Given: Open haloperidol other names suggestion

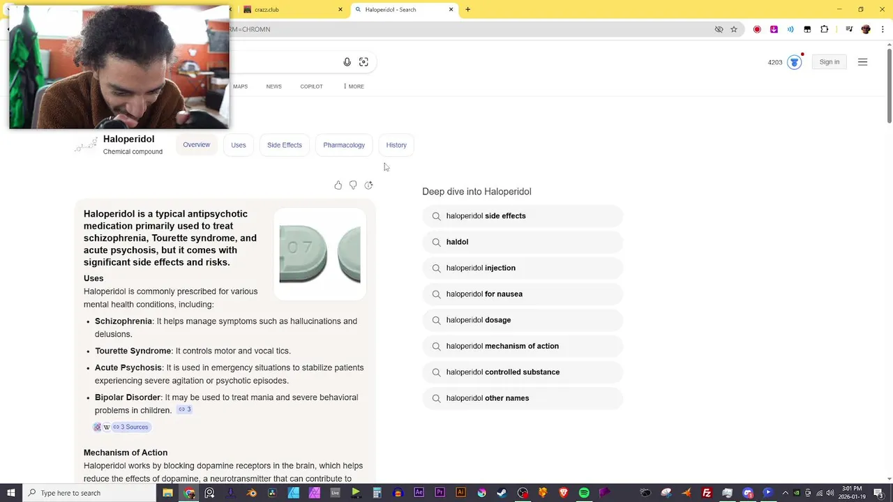Looking at the screenshot, I should (523, 398).
